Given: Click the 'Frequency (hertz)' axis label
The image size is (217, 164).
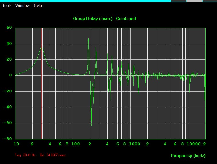Looking at the screenshot, I should click(x=188, y=156).
